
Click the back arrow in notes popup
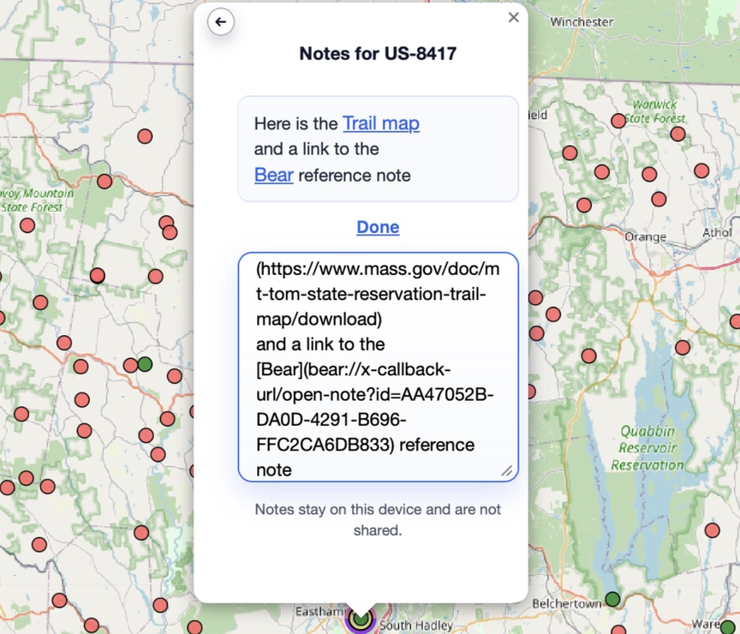click(x=221, y=22)
